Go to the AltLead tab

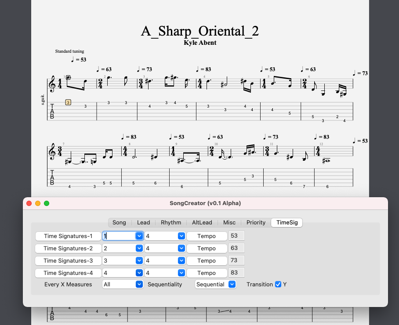[x=202, y=223]
